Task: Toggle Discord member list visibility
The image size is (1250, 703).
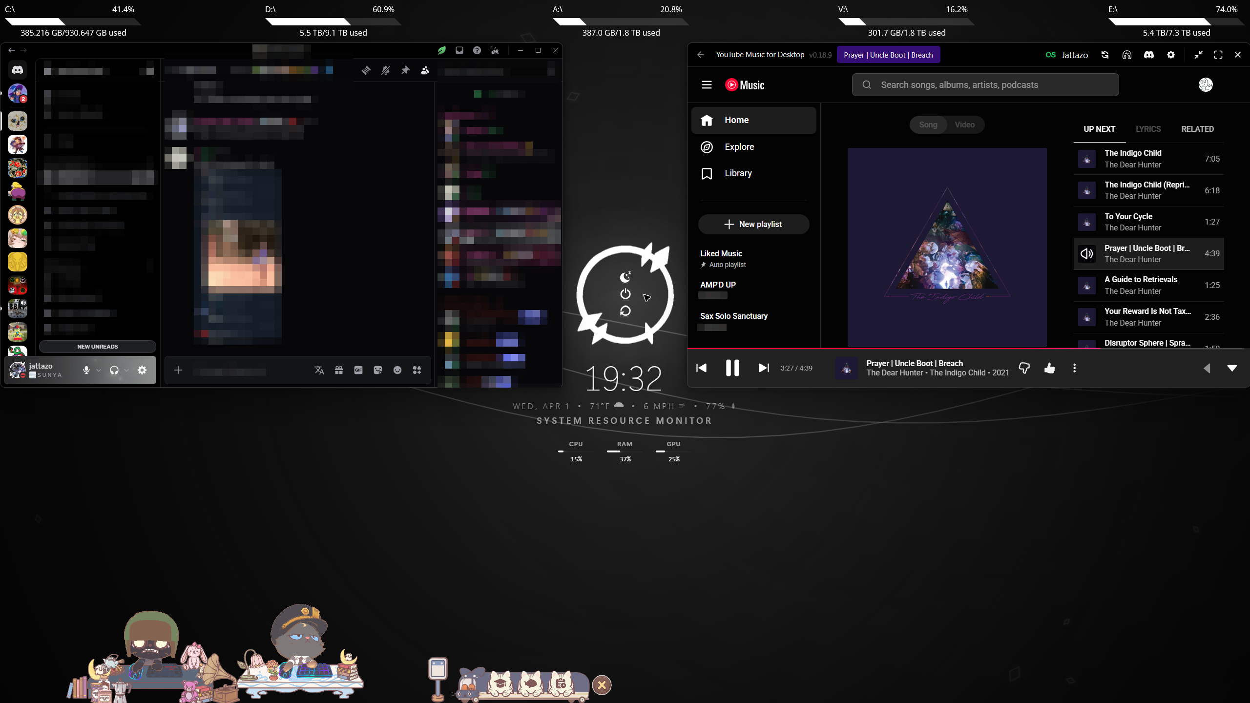Action: (425, 70)
